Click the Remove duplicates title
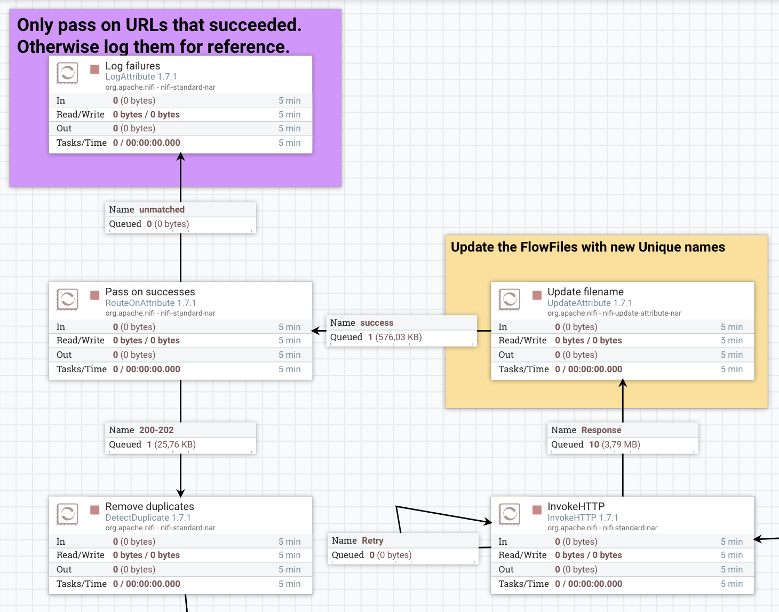779x612 pixels. tap(149, 506)
